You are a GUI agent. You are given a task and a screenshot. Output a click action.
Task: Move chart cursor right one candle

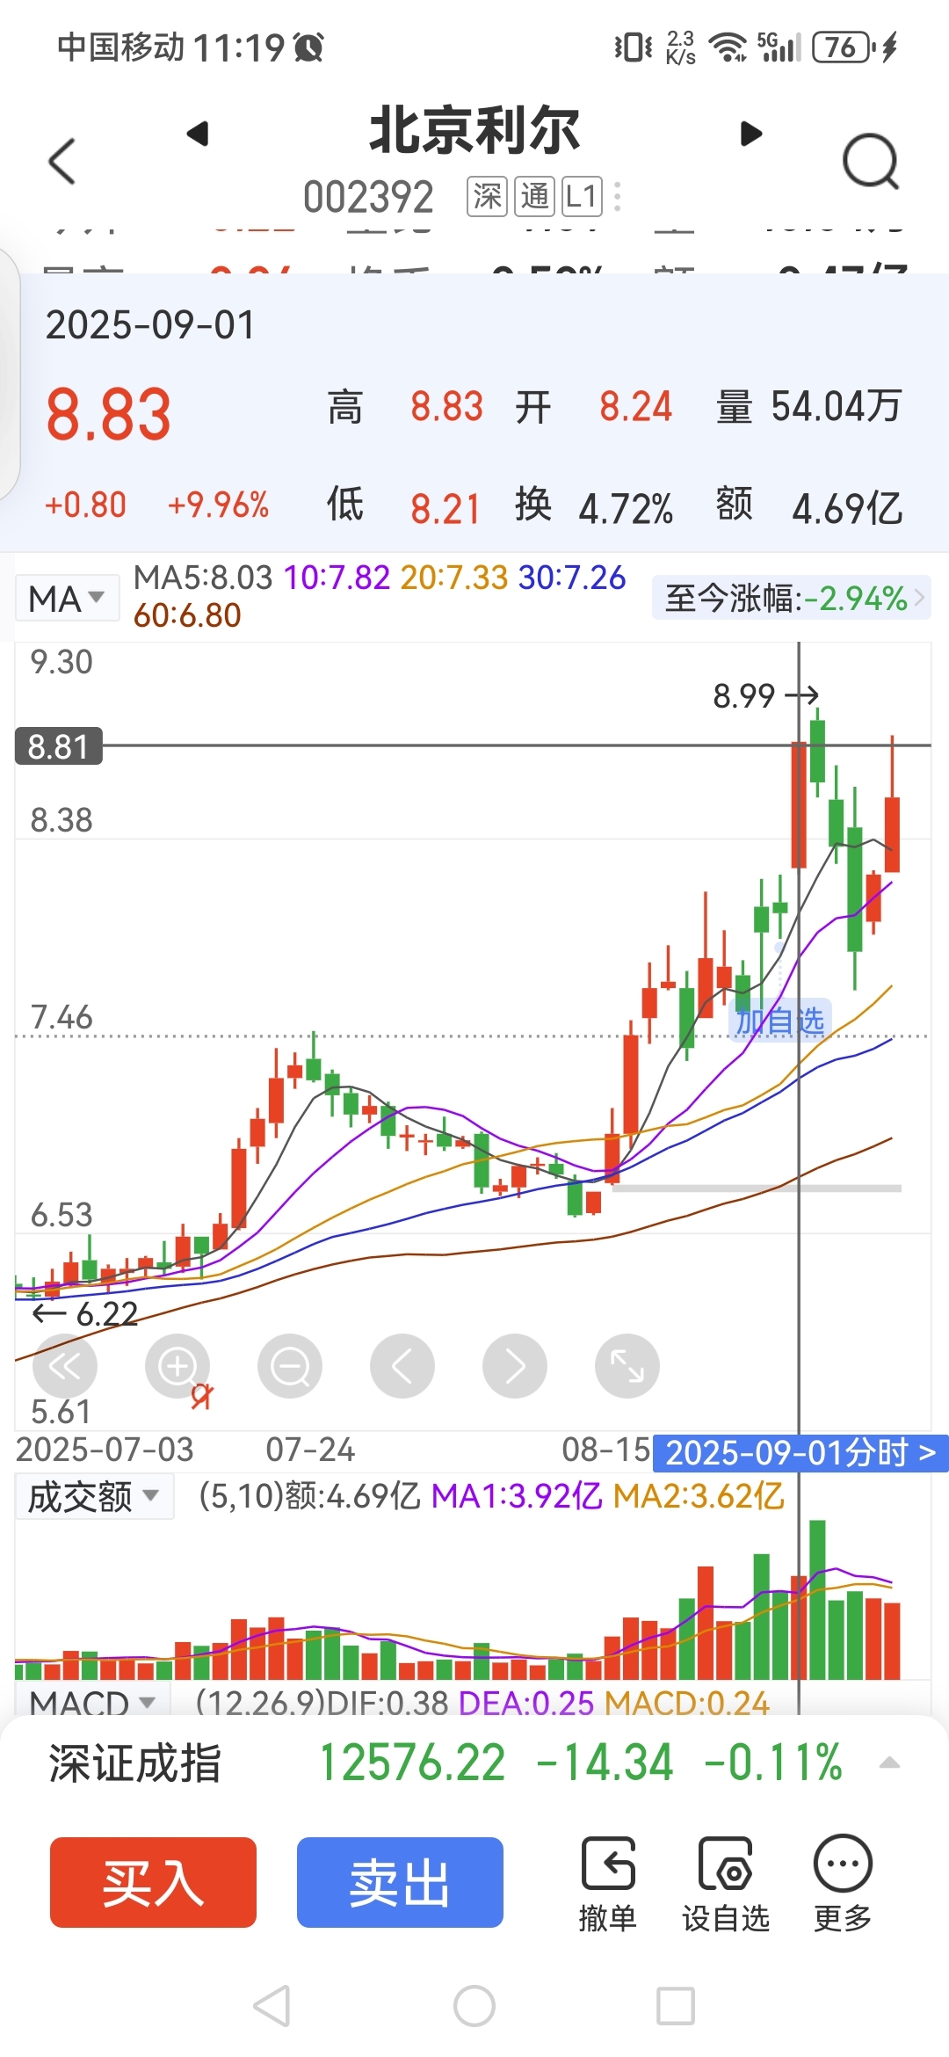pyautogui.click(x=515, y=1366)
